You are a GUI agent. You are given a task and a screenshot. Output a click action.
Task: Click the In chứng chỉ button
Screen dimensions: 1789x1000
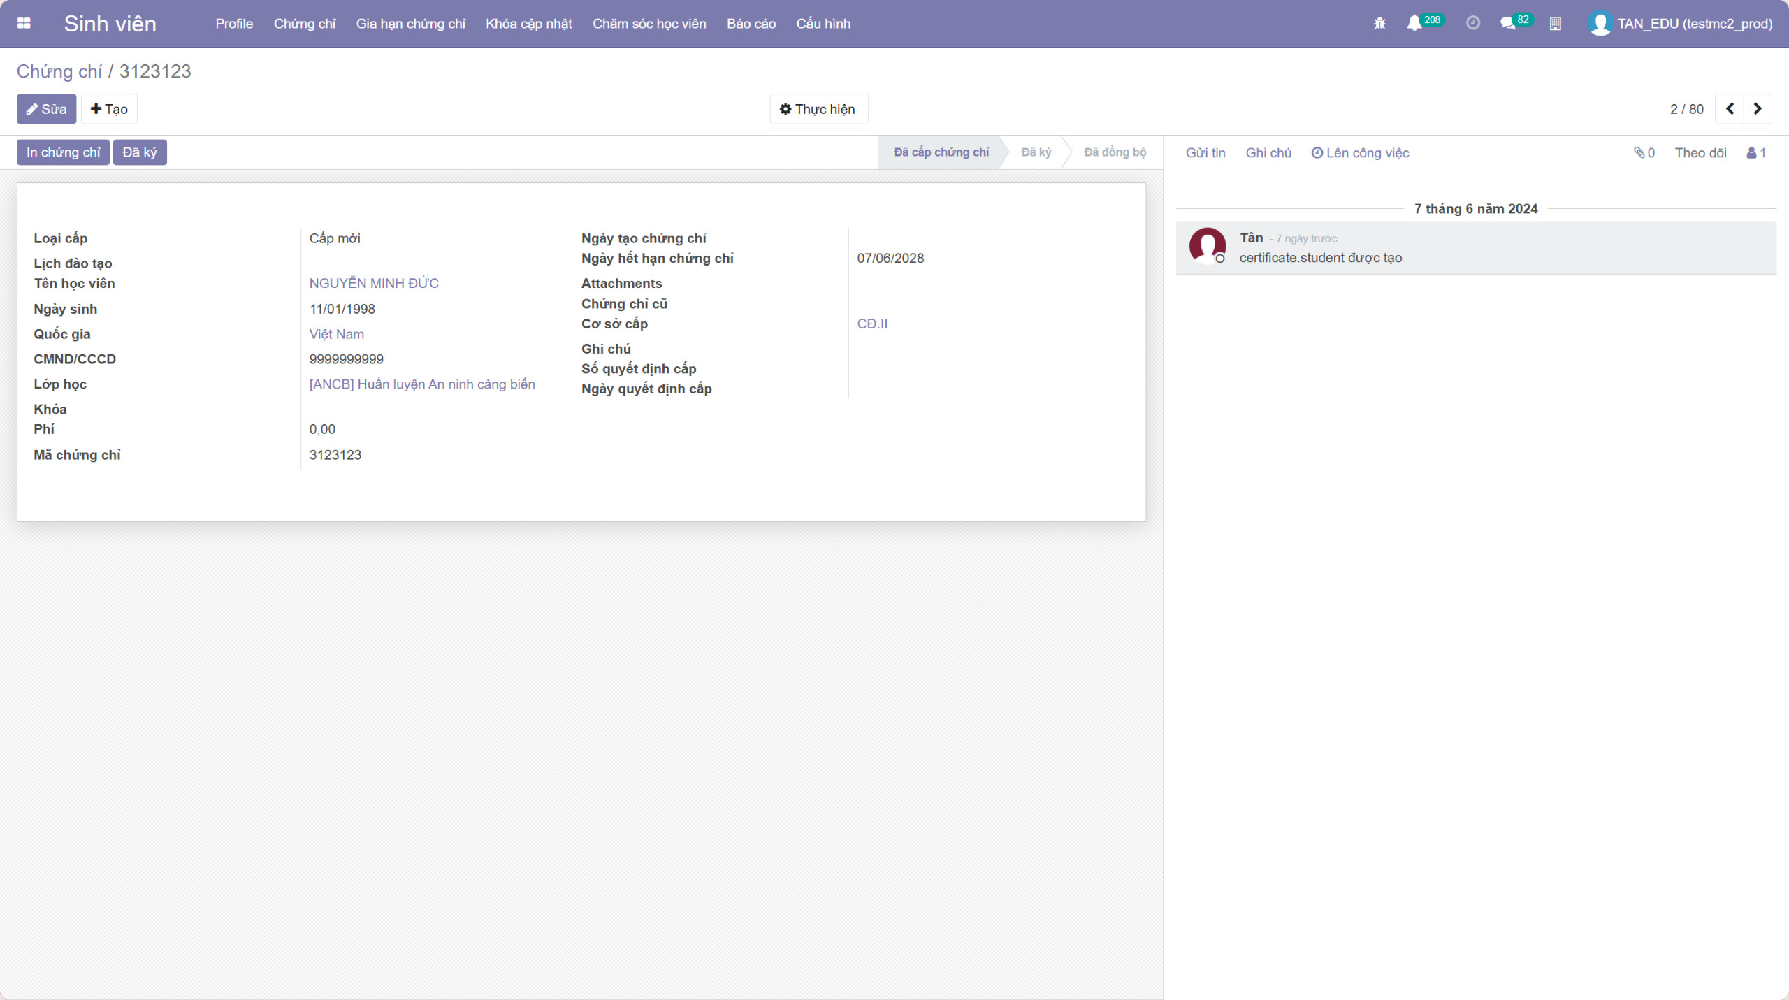[x=63, y=152]
